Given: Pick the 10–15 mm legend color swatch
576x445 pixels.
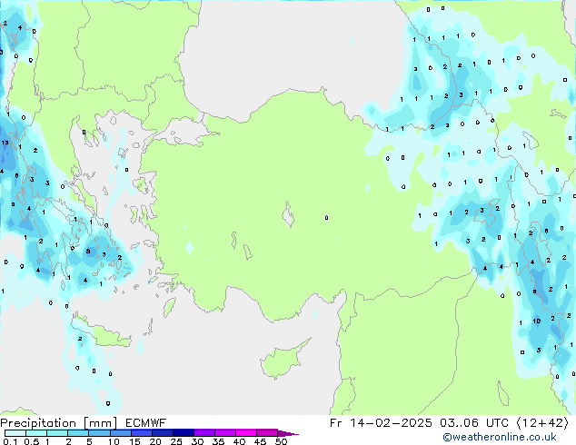Looking at the screenshot, I should coord(120,433).
